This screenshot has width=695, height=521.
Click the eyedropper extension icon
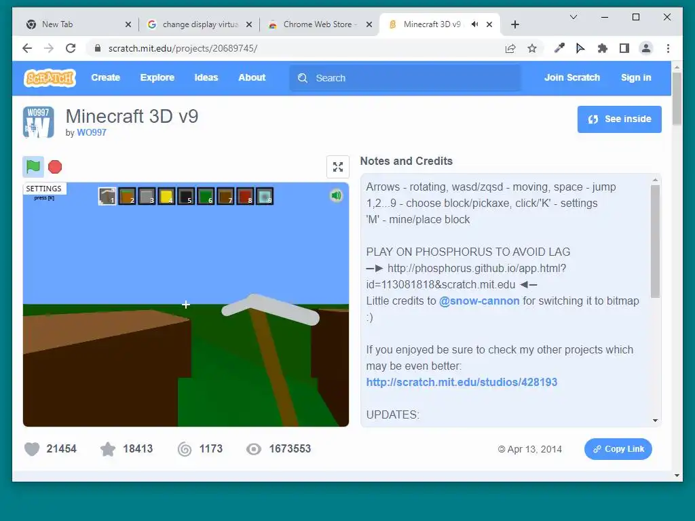click(x=559, y=48)
